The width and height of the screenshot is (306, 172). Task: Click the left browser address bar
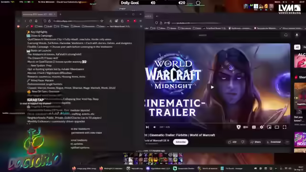pyautogui.click(x=76, y=21)
